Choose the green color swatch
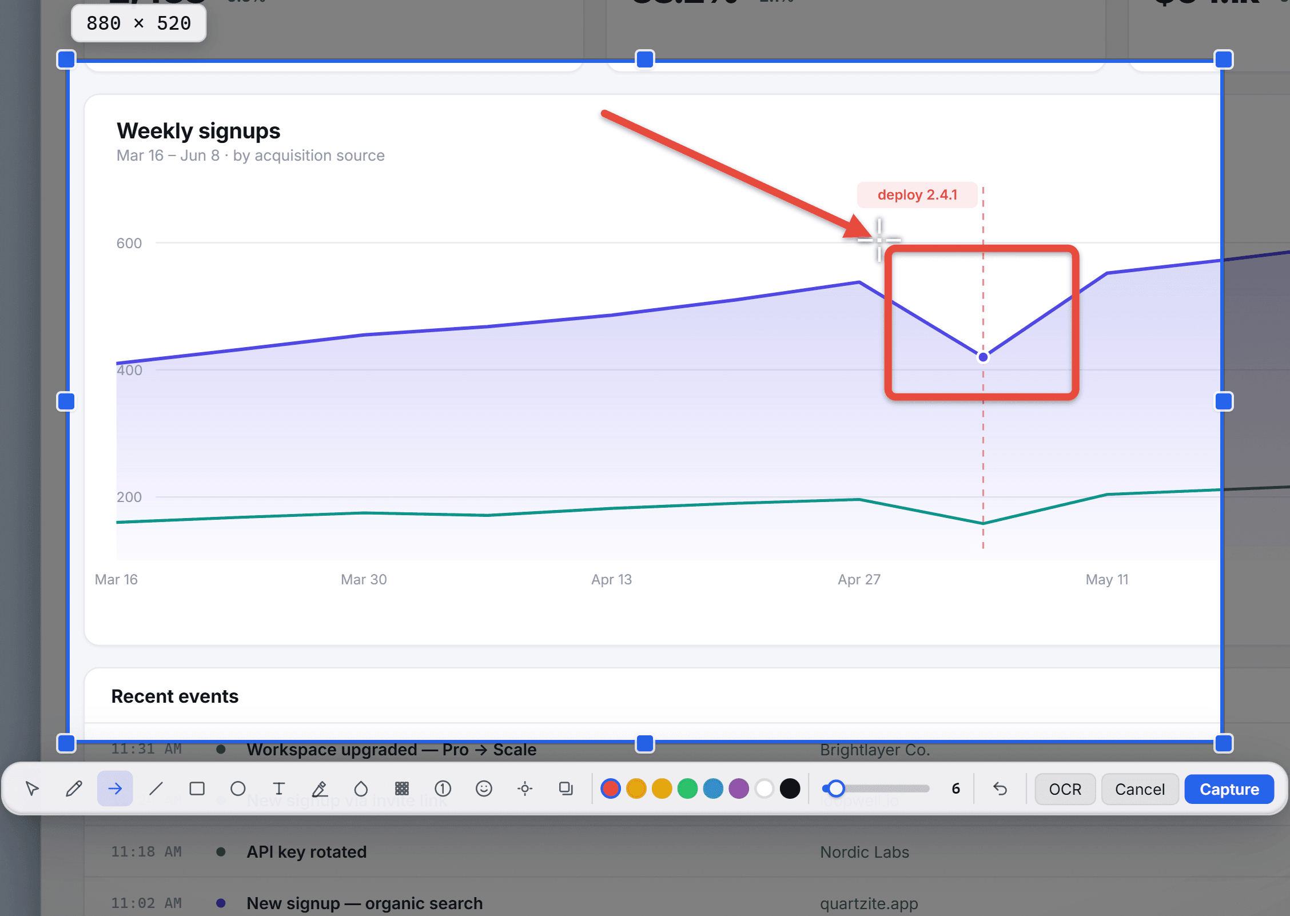This screenshot has width=1290, height=916. pos(688,789)
